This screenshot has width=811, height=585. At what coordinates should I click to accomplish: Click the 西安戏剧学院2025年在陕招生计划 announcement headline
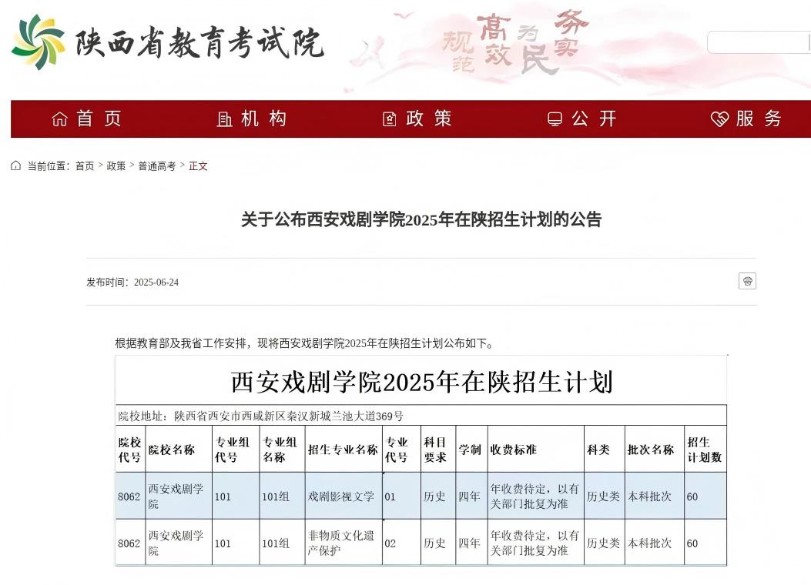(x=421, y=220)
